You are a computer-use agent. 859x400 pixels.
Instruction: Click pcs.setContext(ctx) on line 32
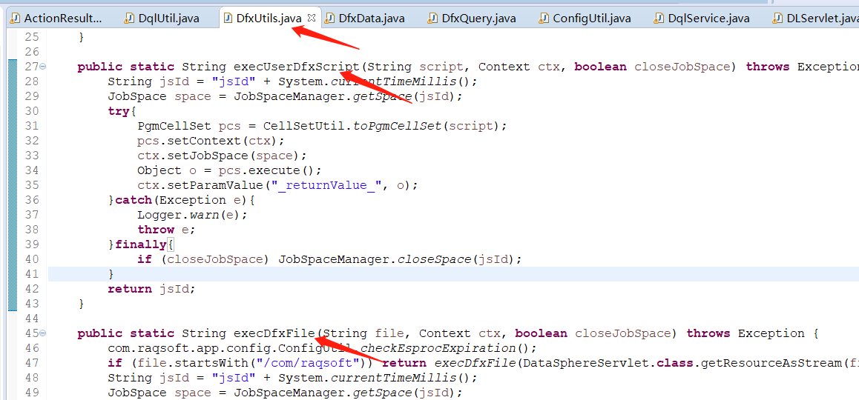tap(207, 141)
